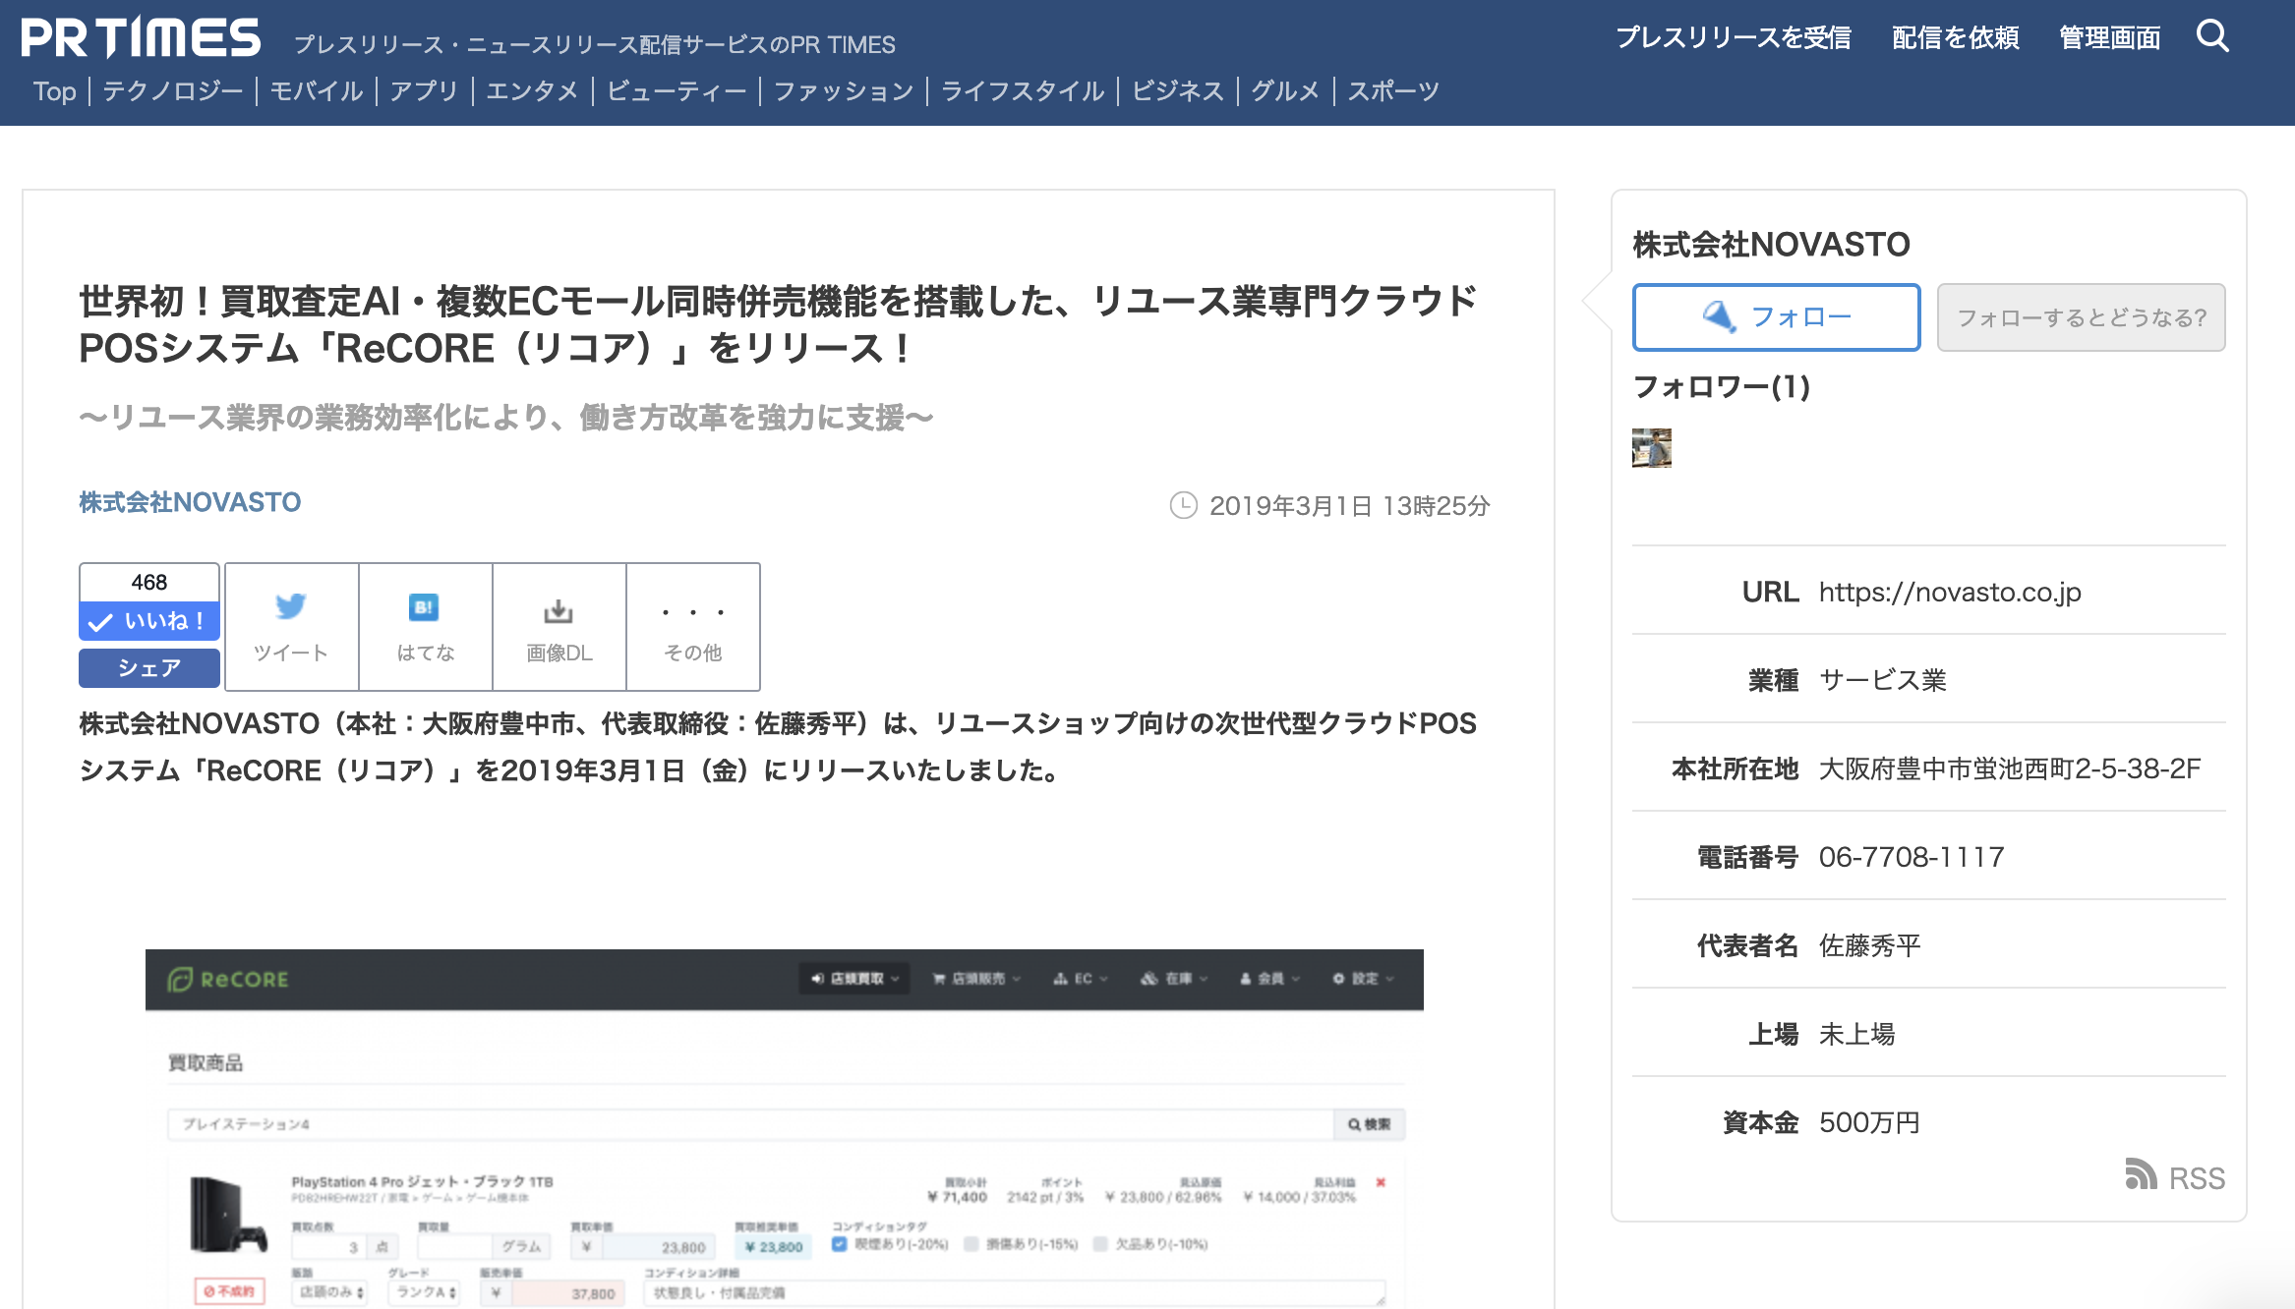Click the PR TIMES logo
The image size is (2295, 1309).
141,38
